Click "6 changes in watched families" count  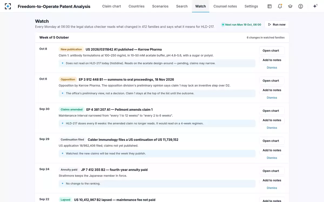[266, 38]
